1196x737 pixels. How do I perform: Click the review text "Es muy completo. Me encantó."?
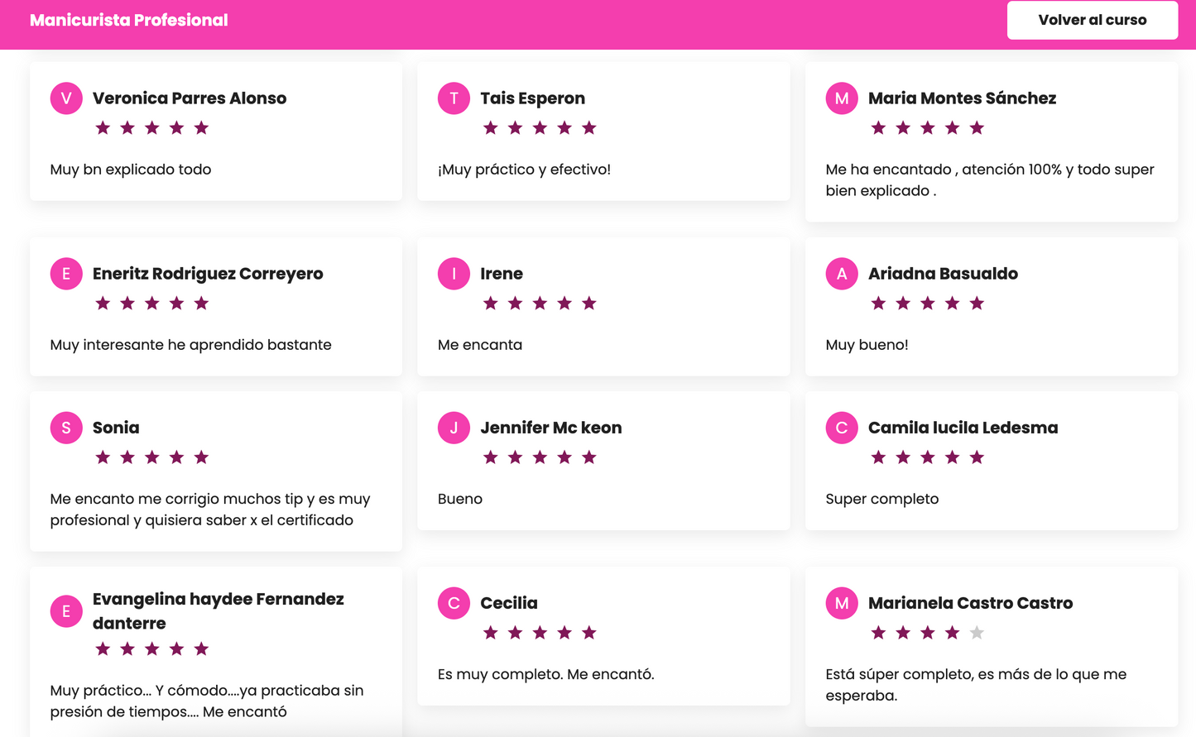(545, 674)
